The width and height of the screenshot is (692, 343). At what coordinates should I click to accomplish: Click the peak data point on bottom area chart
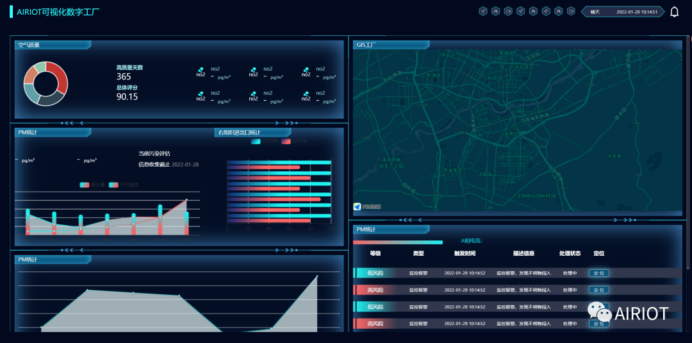point(317,276)
